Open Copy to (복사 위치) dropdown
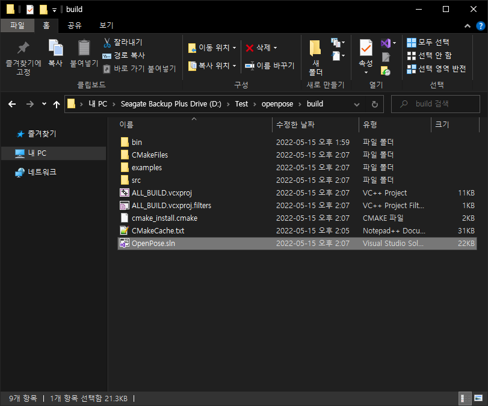Image resolution: width=488 pixels, height=406 pixels. coord(212,66)
